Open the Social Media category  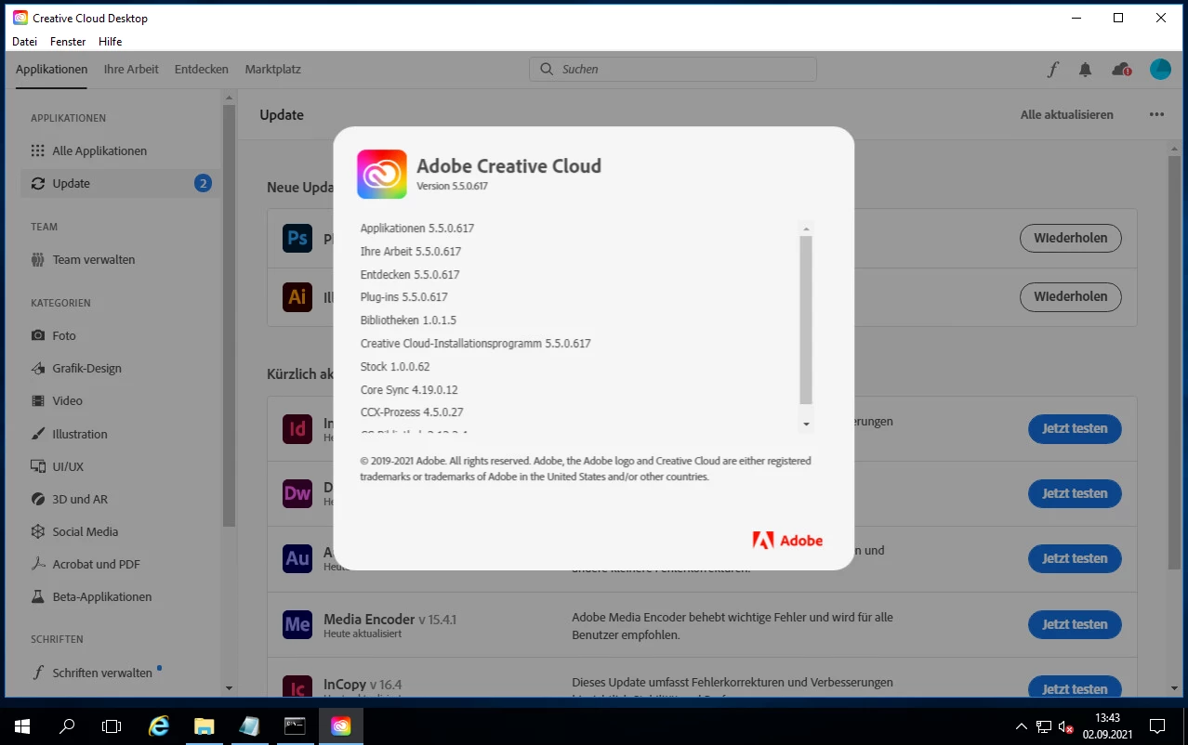[119, 531]
